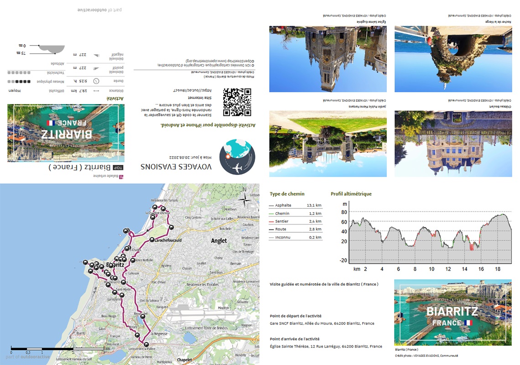This screenshot has height=365, width=520.
Task: Select the 'Balade urbaine' category label
Action: coord(105,176)
